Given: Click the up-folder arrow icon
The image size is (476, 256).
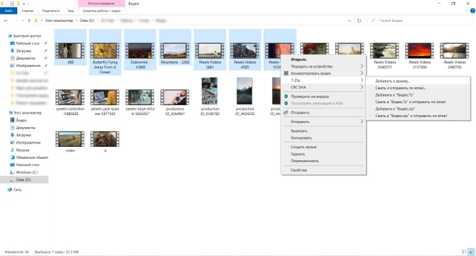Looking at the screenshot, I should tap(29, 21).
